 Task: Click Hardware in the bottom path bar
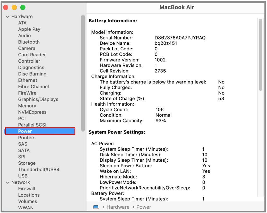click(118, 207)
